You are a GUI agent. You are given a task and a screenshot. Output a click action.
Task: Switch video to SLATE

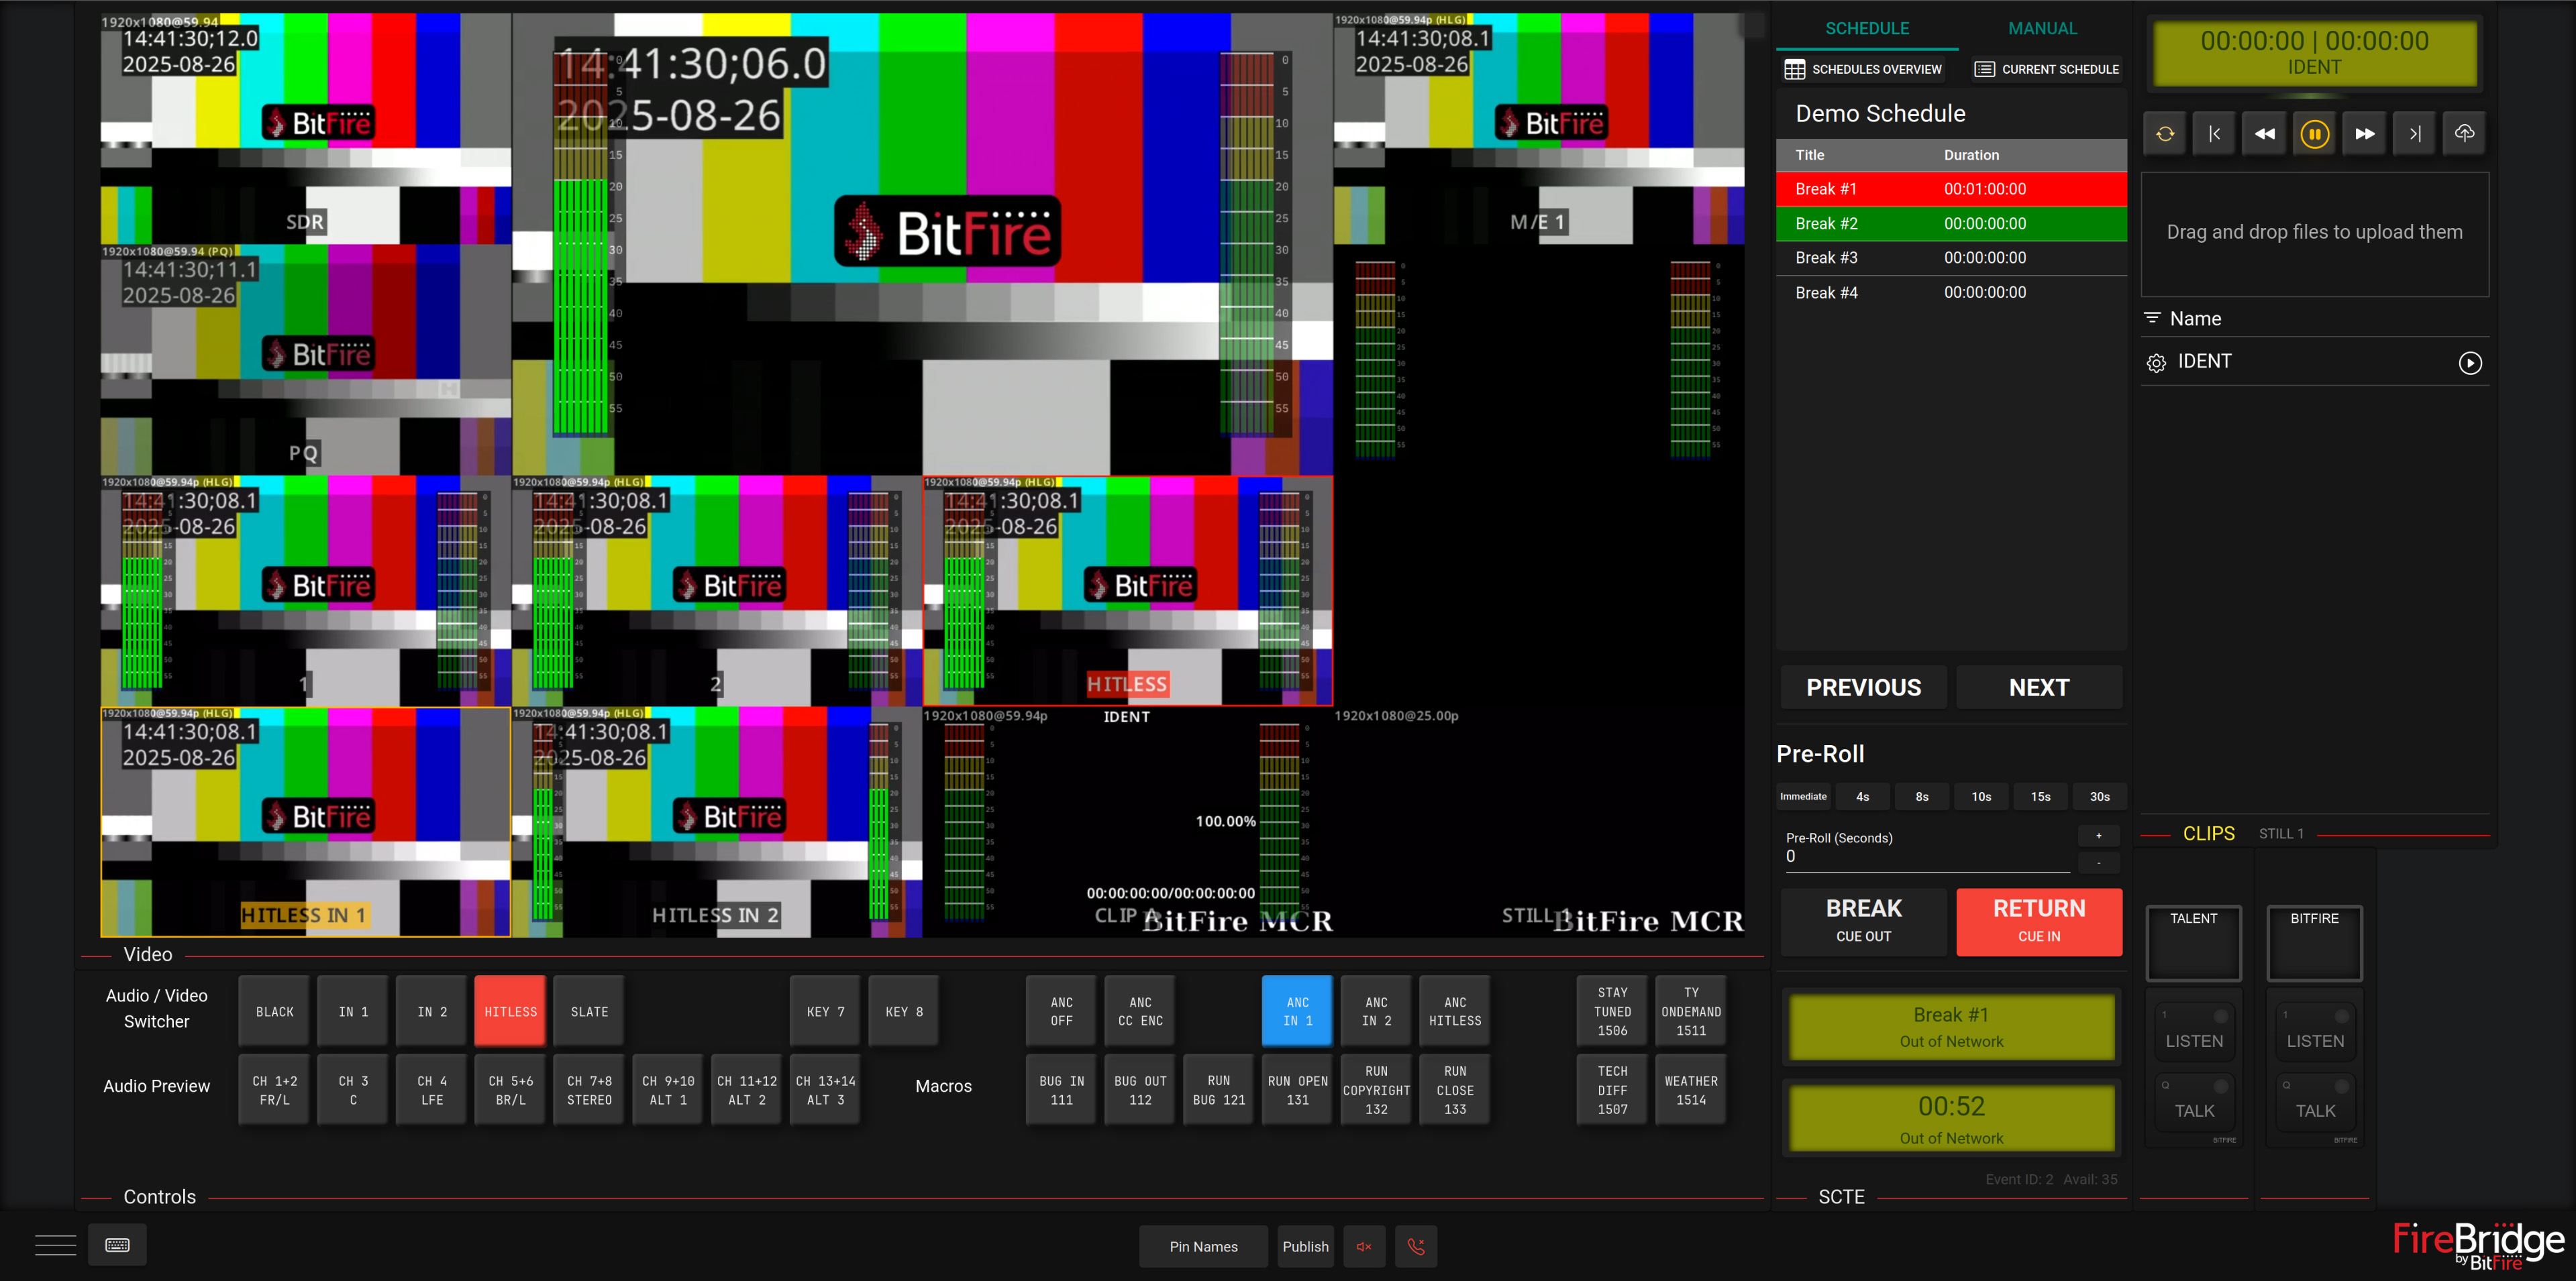click(589, 1011)
